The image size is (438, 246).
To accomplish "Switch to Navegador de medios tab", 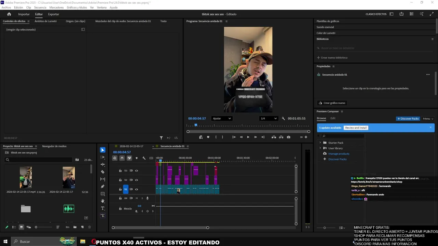I will (x=54, y=146).
